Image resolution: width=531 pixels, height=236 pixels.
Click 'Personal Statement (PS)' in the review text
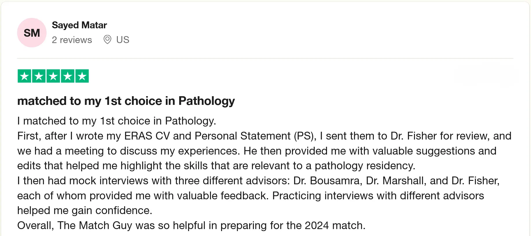[x=255, y=136]
